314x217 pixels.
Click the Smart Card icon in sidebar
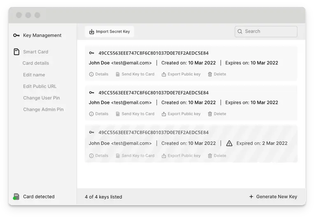(x=16, y=52)
